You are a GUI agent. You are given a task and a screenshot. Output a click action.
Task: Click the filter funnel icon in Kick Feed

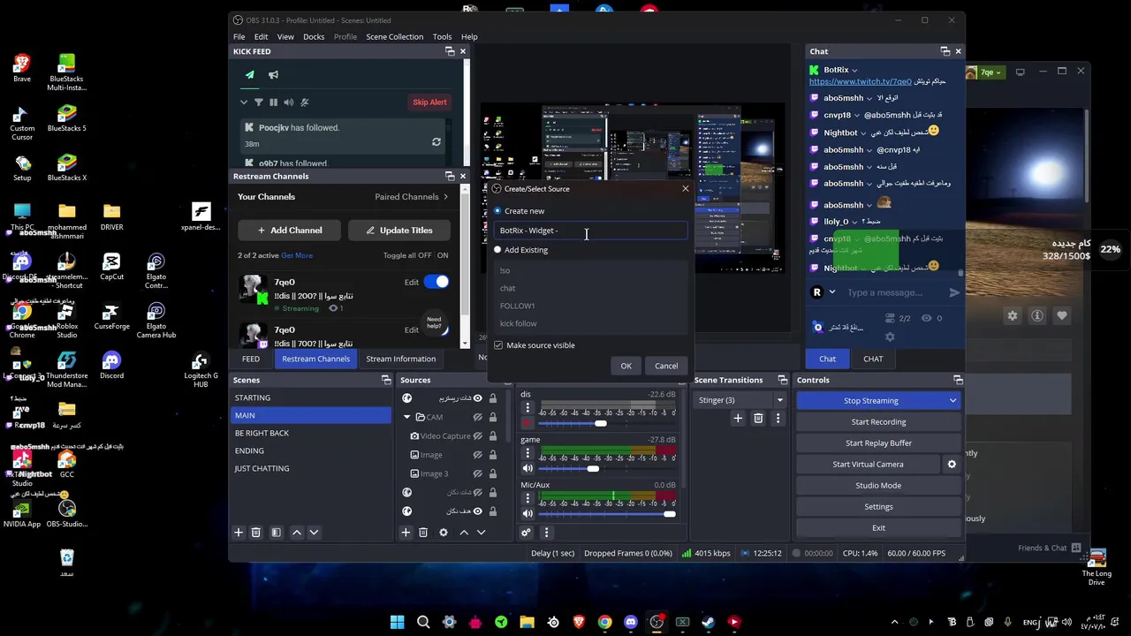259,102
